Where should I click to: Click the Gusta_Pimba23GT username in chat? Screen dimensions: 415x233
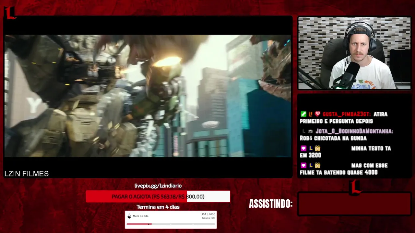pyautogui.click(x=347, y=114)
